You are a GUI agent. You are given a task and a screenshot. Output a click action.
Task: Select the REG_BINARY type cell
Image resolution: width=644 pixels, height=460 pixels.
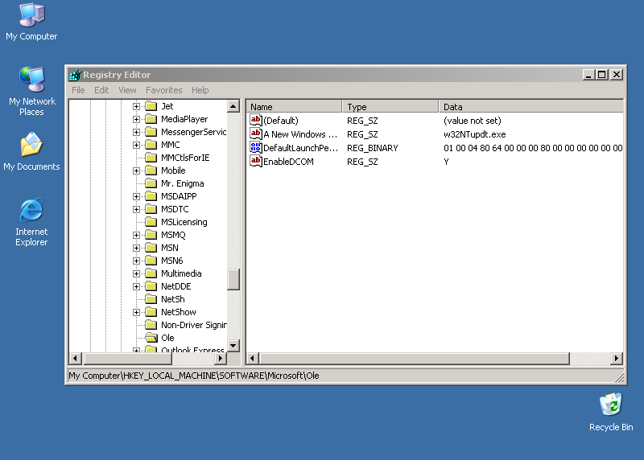click(x=372, y=148)
